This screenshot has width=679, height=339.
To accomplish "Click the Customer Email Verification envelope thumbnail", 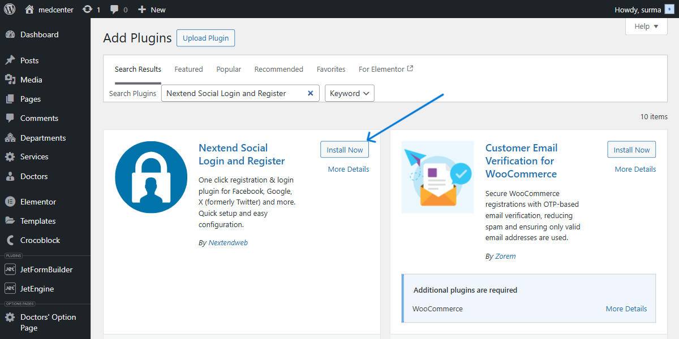I will [438, 177].
